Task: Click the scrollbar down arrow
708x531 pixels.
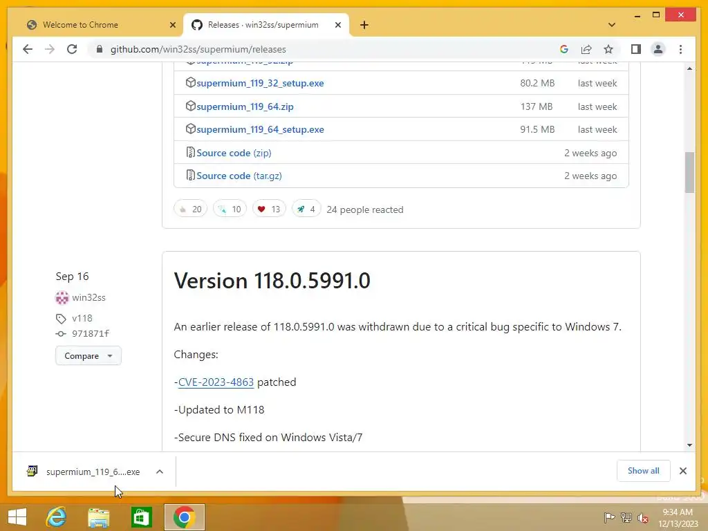Action: 689,445
